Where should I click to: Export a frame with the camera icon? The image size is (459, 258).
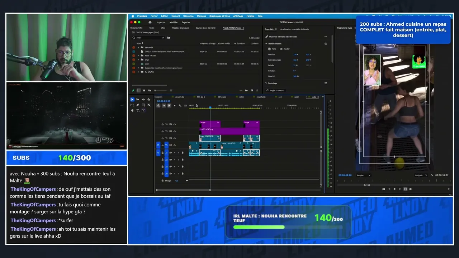pos(384,189)
